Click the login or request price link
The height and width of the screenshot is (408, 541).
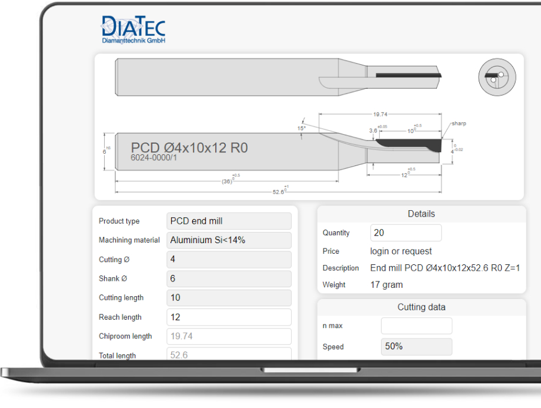(401, 251)
